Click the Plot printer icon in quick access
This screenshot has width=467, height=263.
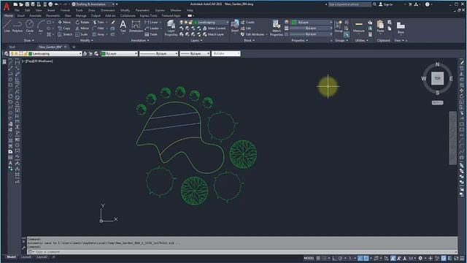click(50, 4)
